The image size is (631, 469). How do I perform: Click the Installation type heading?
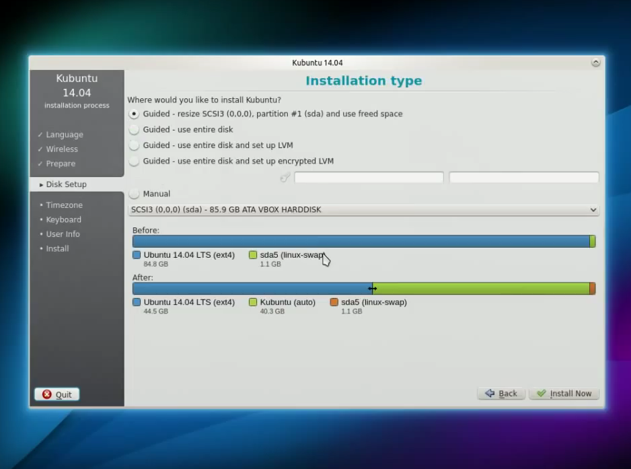[364, 81]
